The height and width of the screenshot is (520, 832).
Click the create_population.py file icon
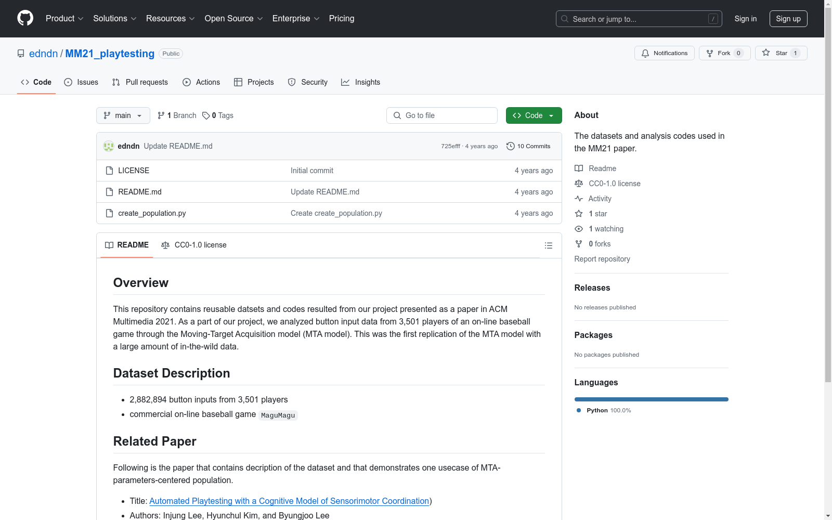109,213
